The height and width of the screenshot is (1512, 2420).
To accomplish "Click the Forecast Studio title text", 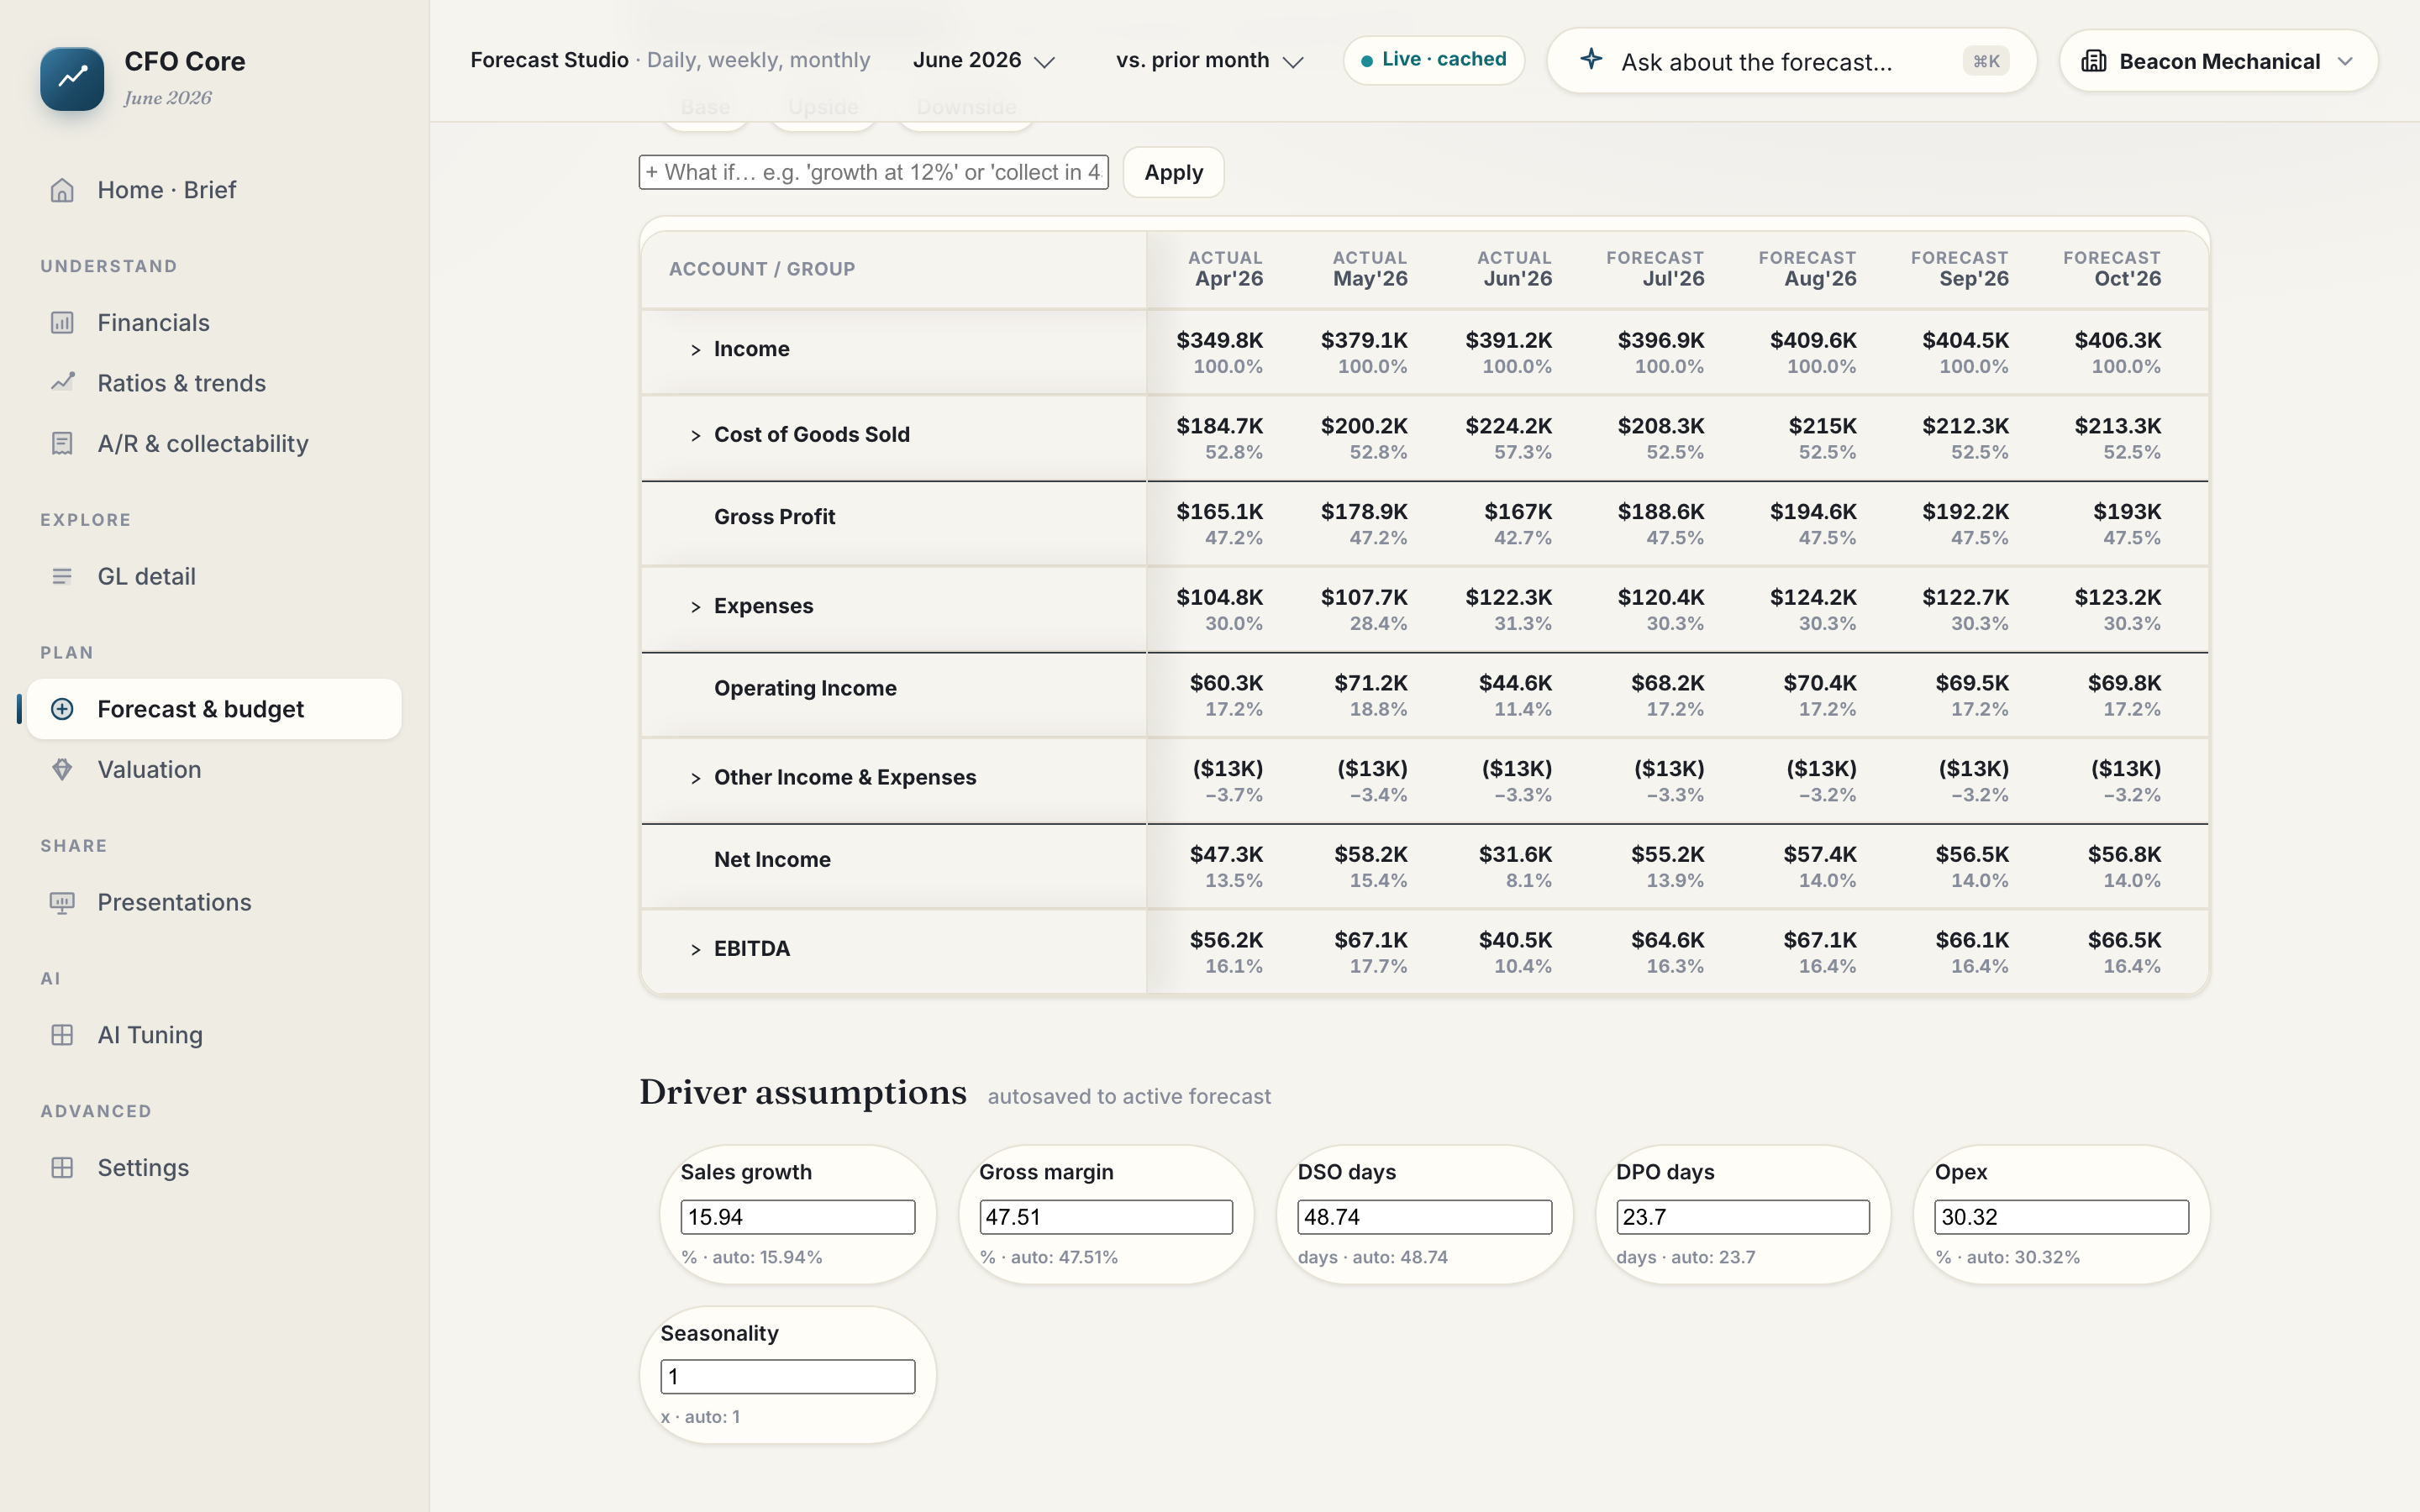I will pyautogui.click(x=549, y=60).
